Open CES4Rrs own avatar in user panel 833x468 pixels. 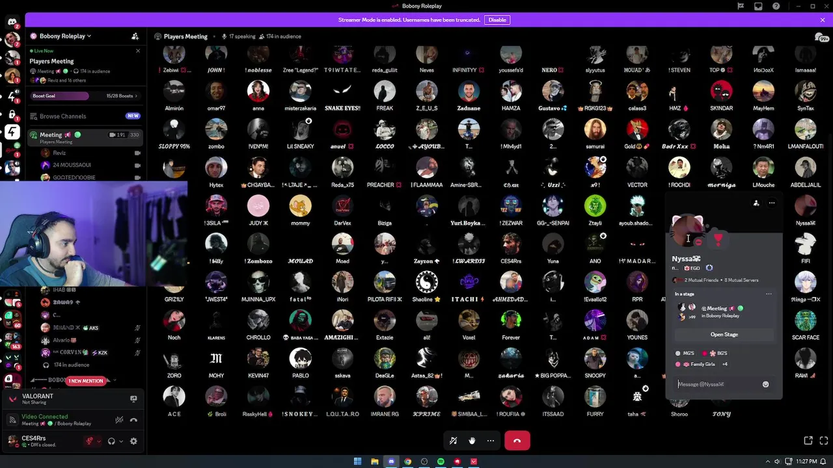12,441
